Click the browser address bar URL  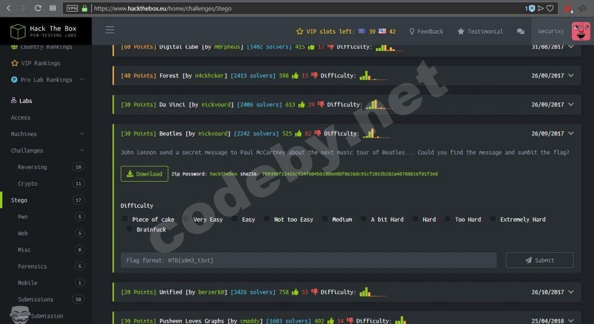(162, 8)
